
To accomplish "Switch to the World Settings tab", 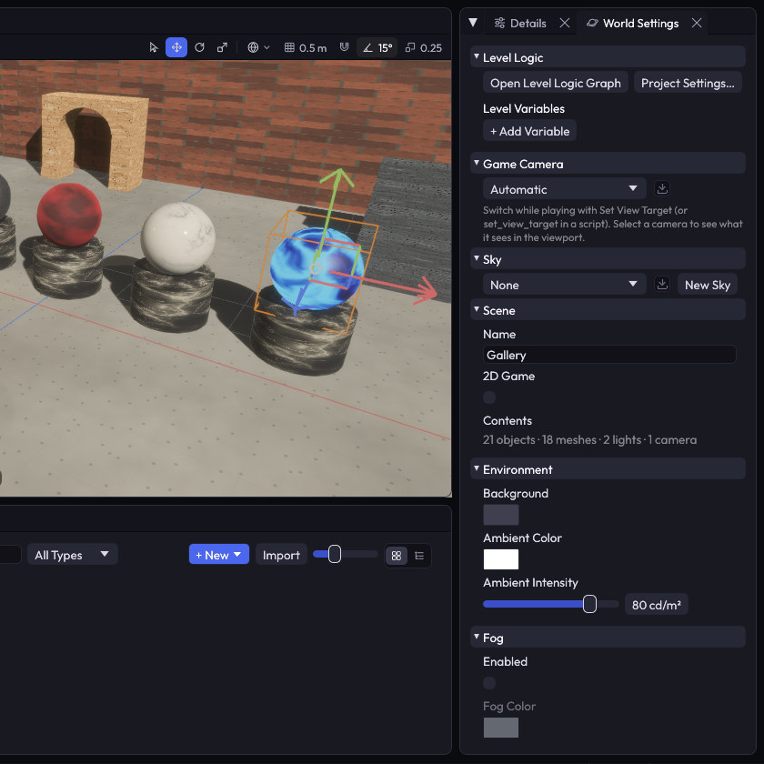I will [632, 23].
